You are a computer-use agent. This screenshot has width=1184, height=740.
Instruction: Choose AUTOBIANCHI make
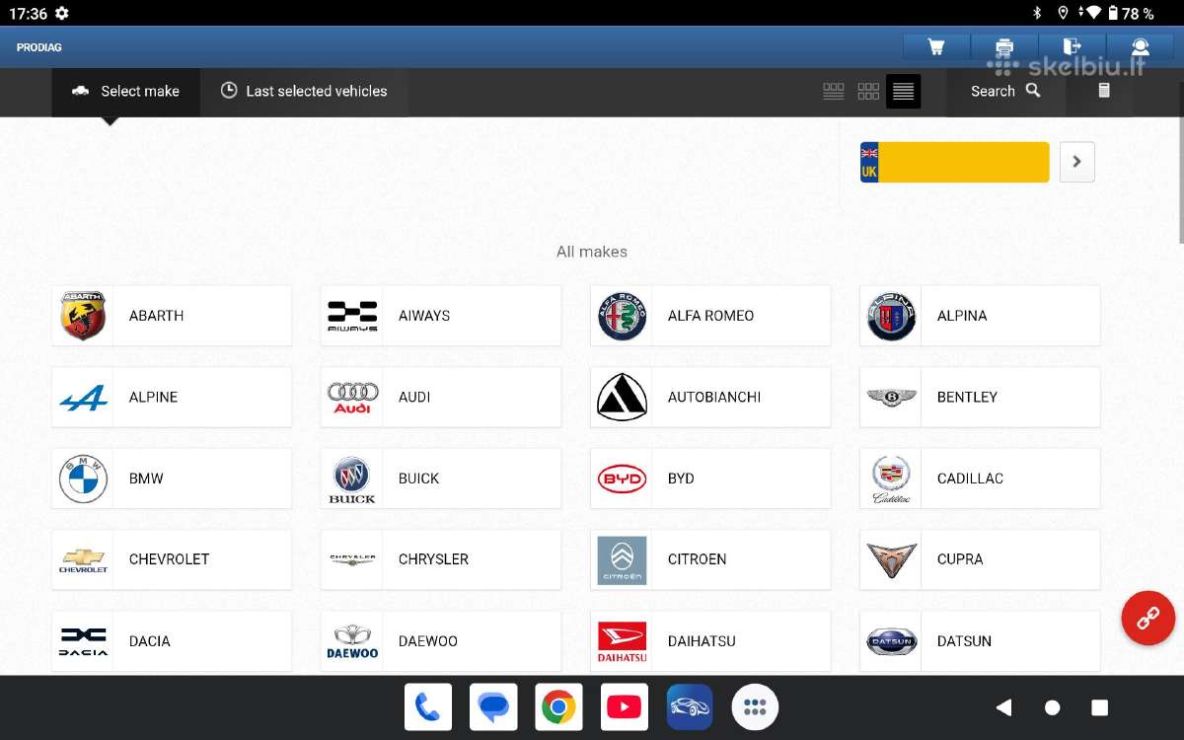(710, 397)
